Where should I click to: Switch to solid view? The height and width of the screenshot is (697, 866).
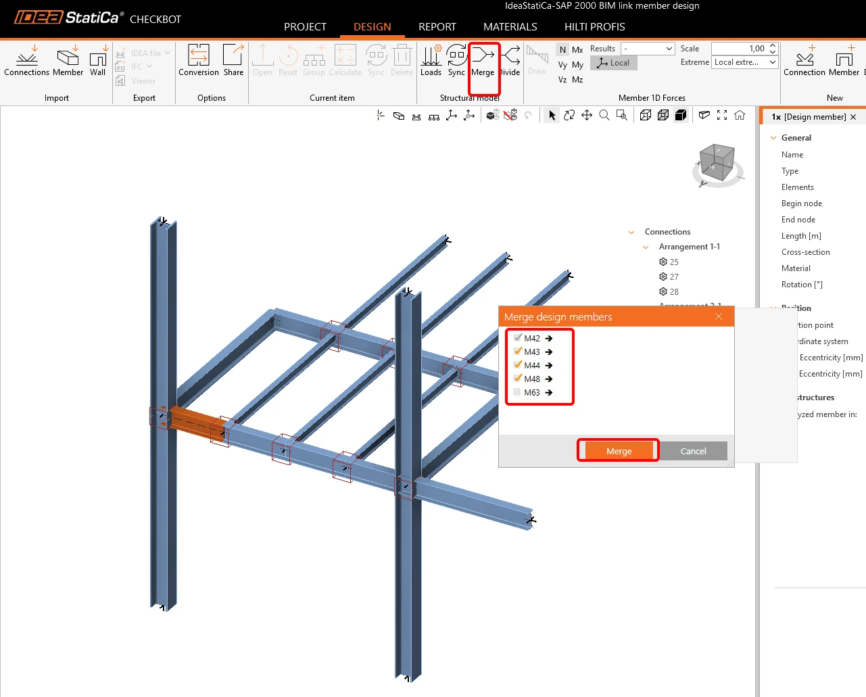[x=681, y=116]
